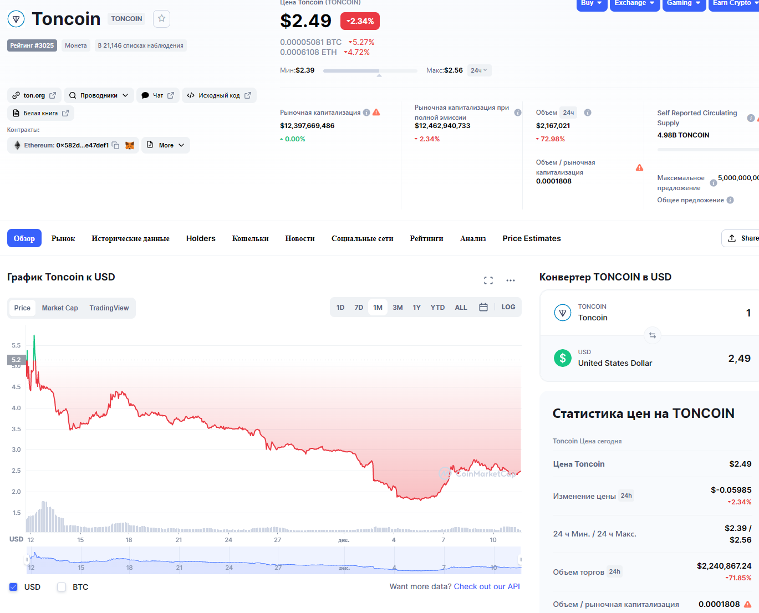The height and width of the screenshot is (613, 759).
Task: Follow the Check out our API link
Action: click(x=487, y=586)
